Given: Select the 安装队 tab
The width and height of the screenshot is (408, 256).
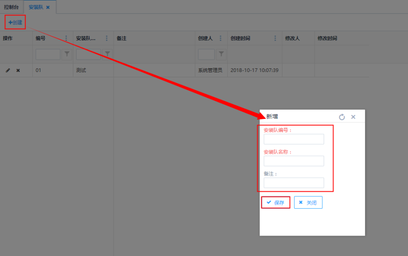Looking at the screenshot, I should click(x=36, y=7).
